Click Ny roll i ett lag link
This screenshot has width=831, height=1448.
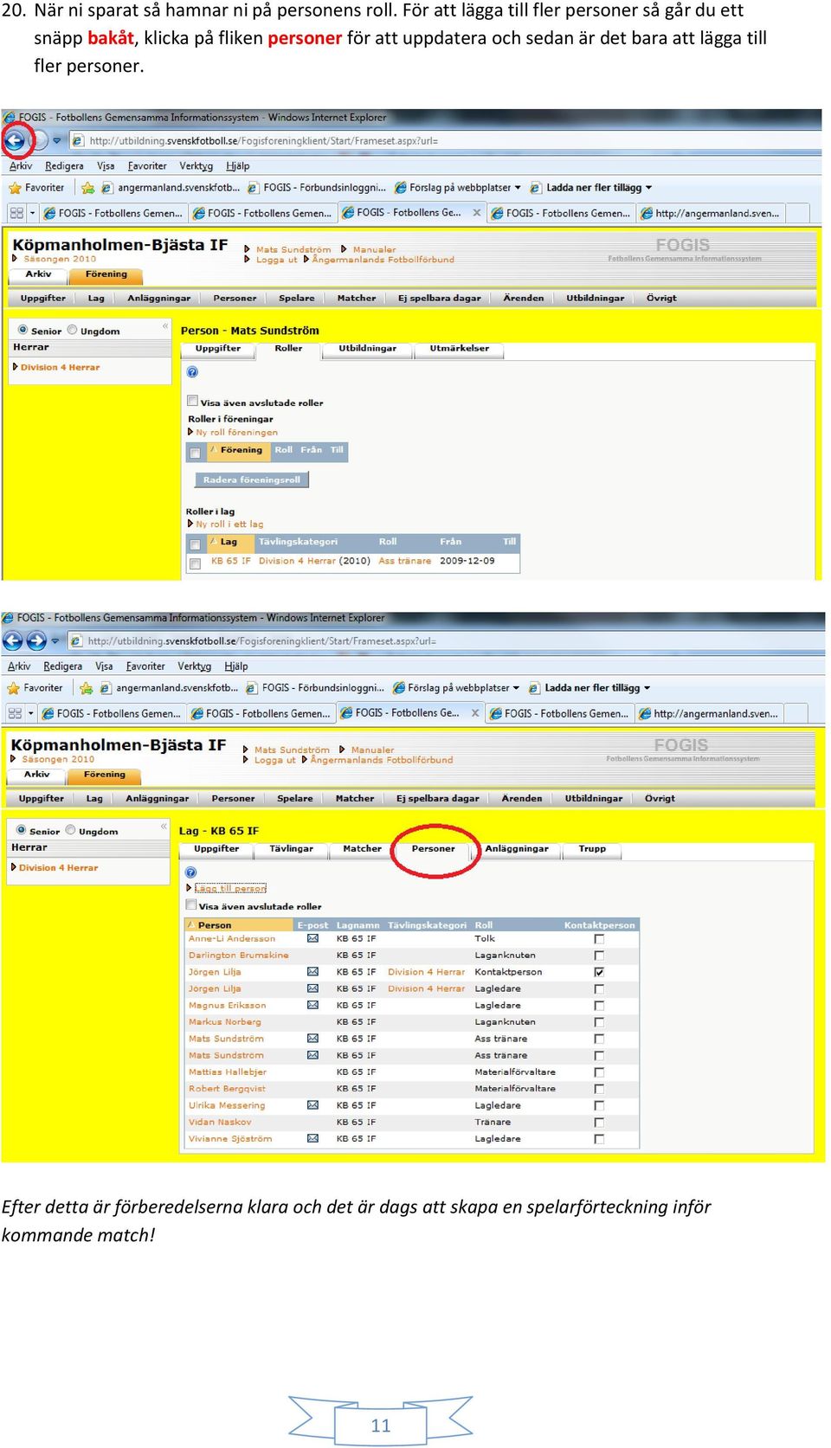(x=229, y=524)
